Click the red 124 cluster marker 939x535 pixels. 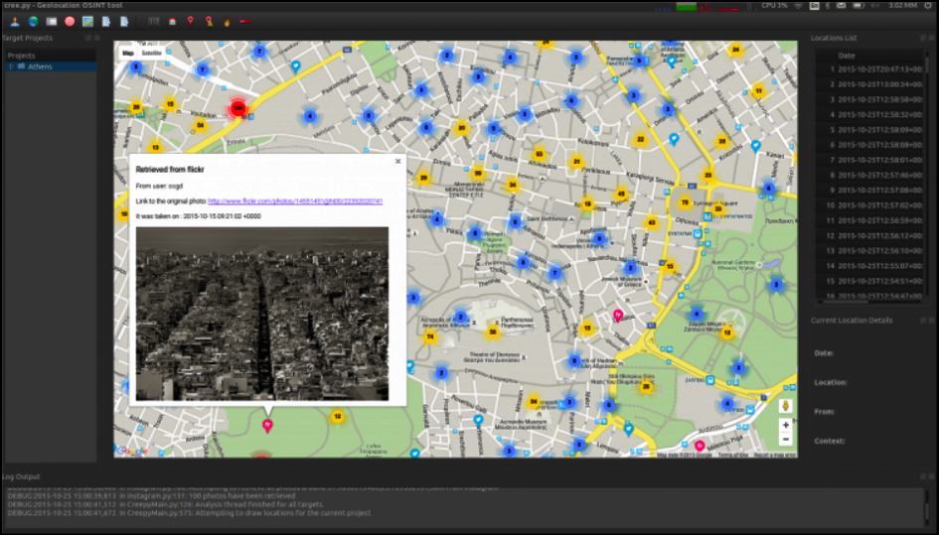[x=238, y=107]
